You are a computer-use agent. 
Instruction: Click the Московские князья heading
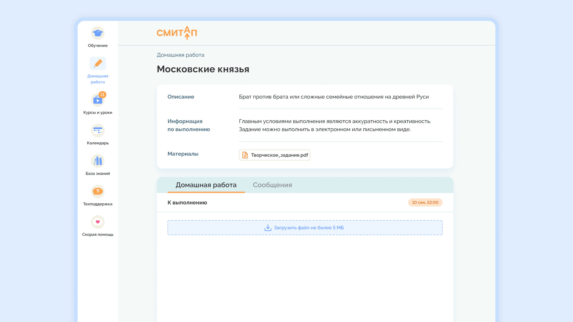203,69
